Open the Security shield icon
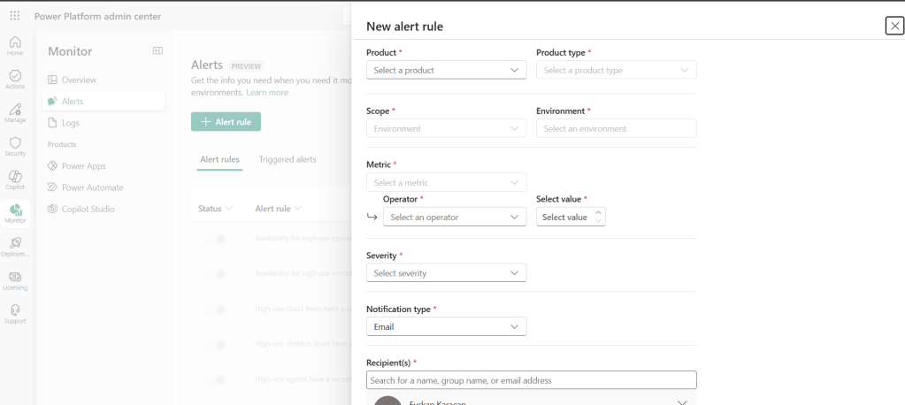 [x=15, y=146]
